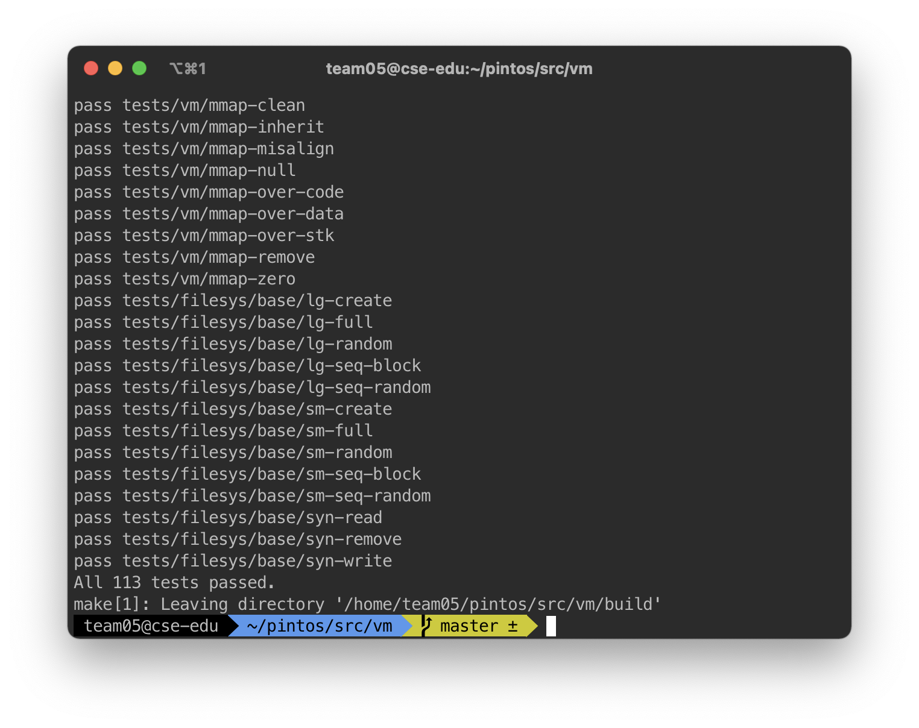Click the line 'pass tests/filesys/base/syn-remove'
The width and height of the screenshot is (919, 728).
(x=238, y=539)
